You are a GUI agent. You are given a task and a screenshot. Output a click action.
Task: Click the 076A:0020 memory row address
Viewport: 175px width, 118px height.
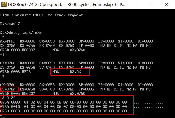coord(10,111)
